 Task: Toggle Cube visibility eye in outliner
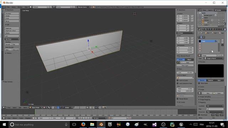pos(219,22)
